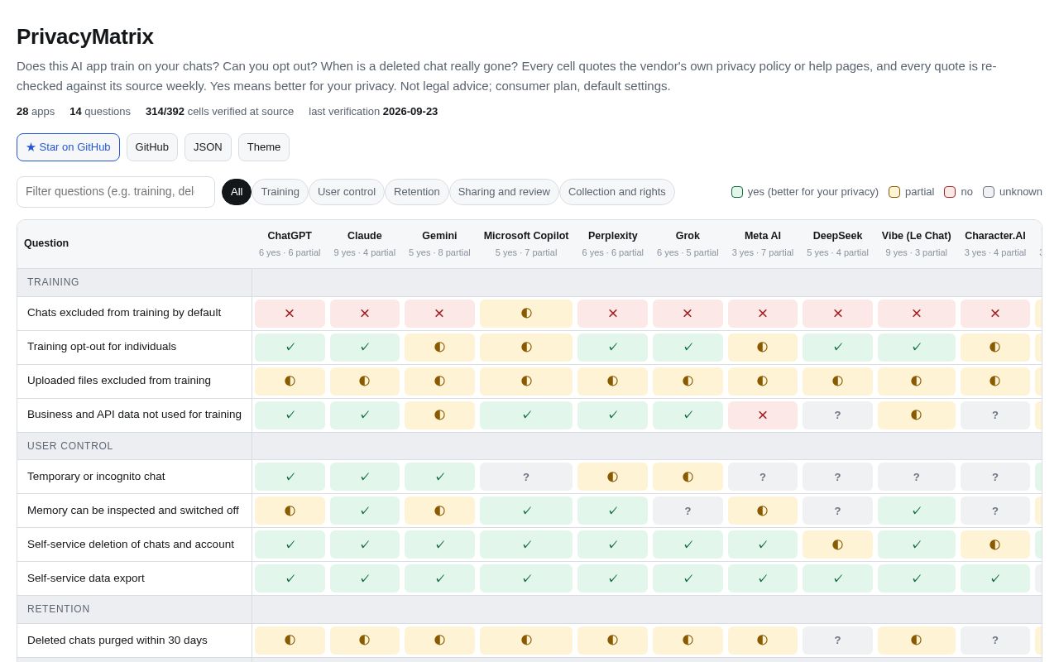The width and height of the screenshot is (1059, 662).
Task: Click the green 'yes' legend swatch
Action: pyautogui.click(x=737, y=192)
